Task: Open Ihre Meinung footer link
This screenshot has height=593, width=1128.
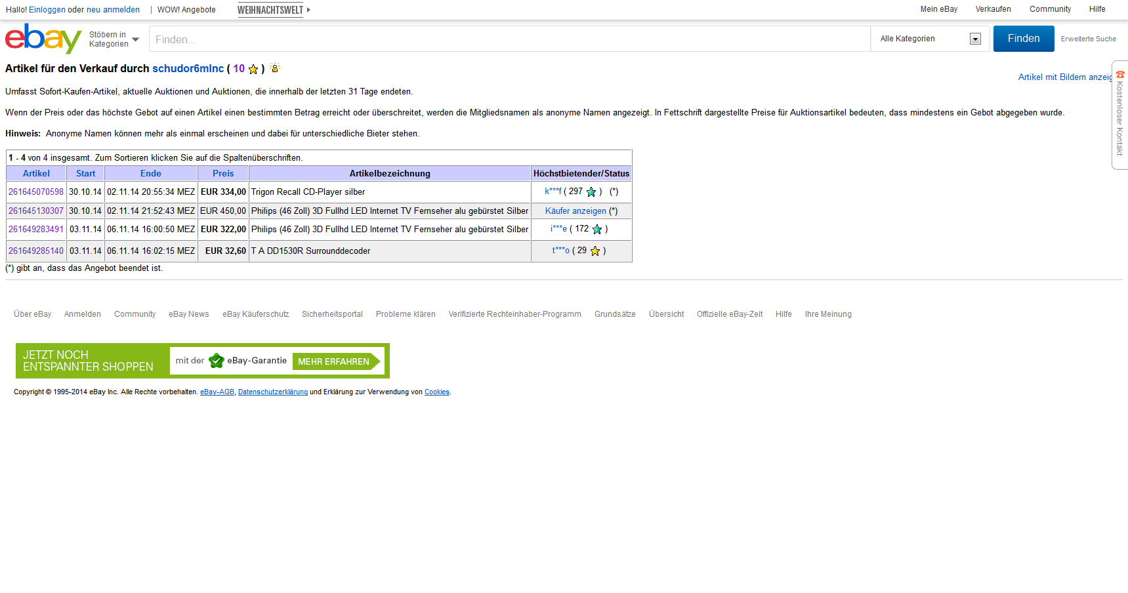Action: (x=828, y=314)
